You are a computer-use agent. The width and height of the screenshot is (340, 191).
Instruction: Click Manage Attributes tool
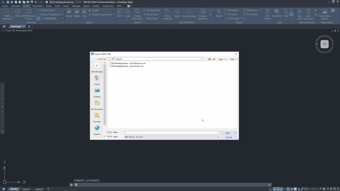tap(203, 15)
